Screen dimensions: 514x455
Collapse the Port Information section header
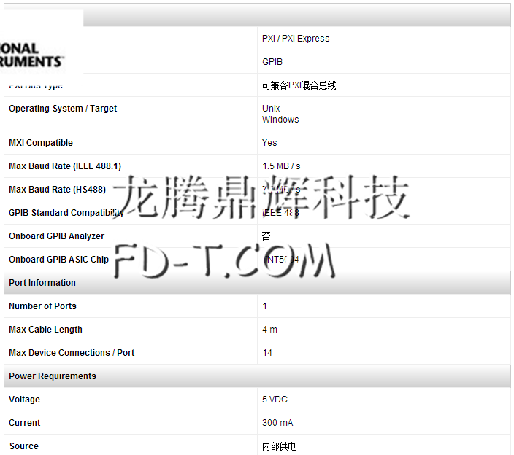point(42,283)
